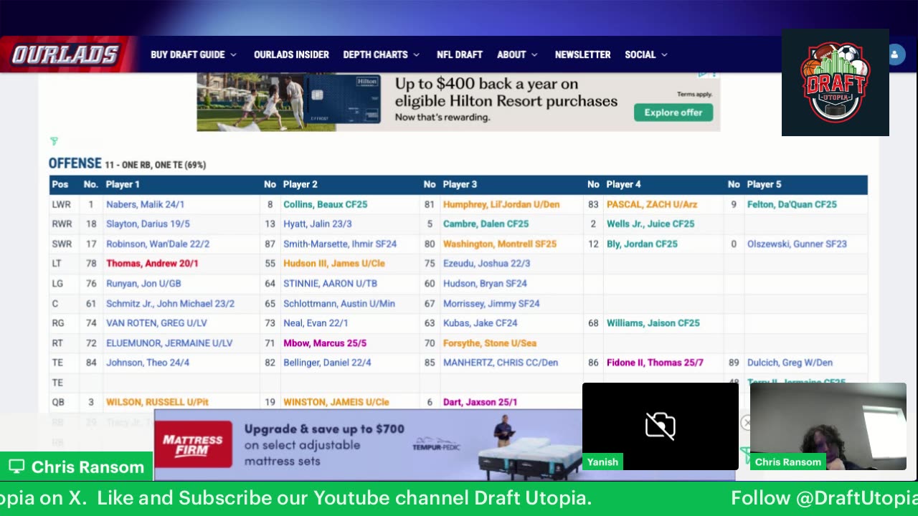918x516 pixels.
Task: Open the Bellinger, Daniel 22/4 link
Action: click(327, 363)
